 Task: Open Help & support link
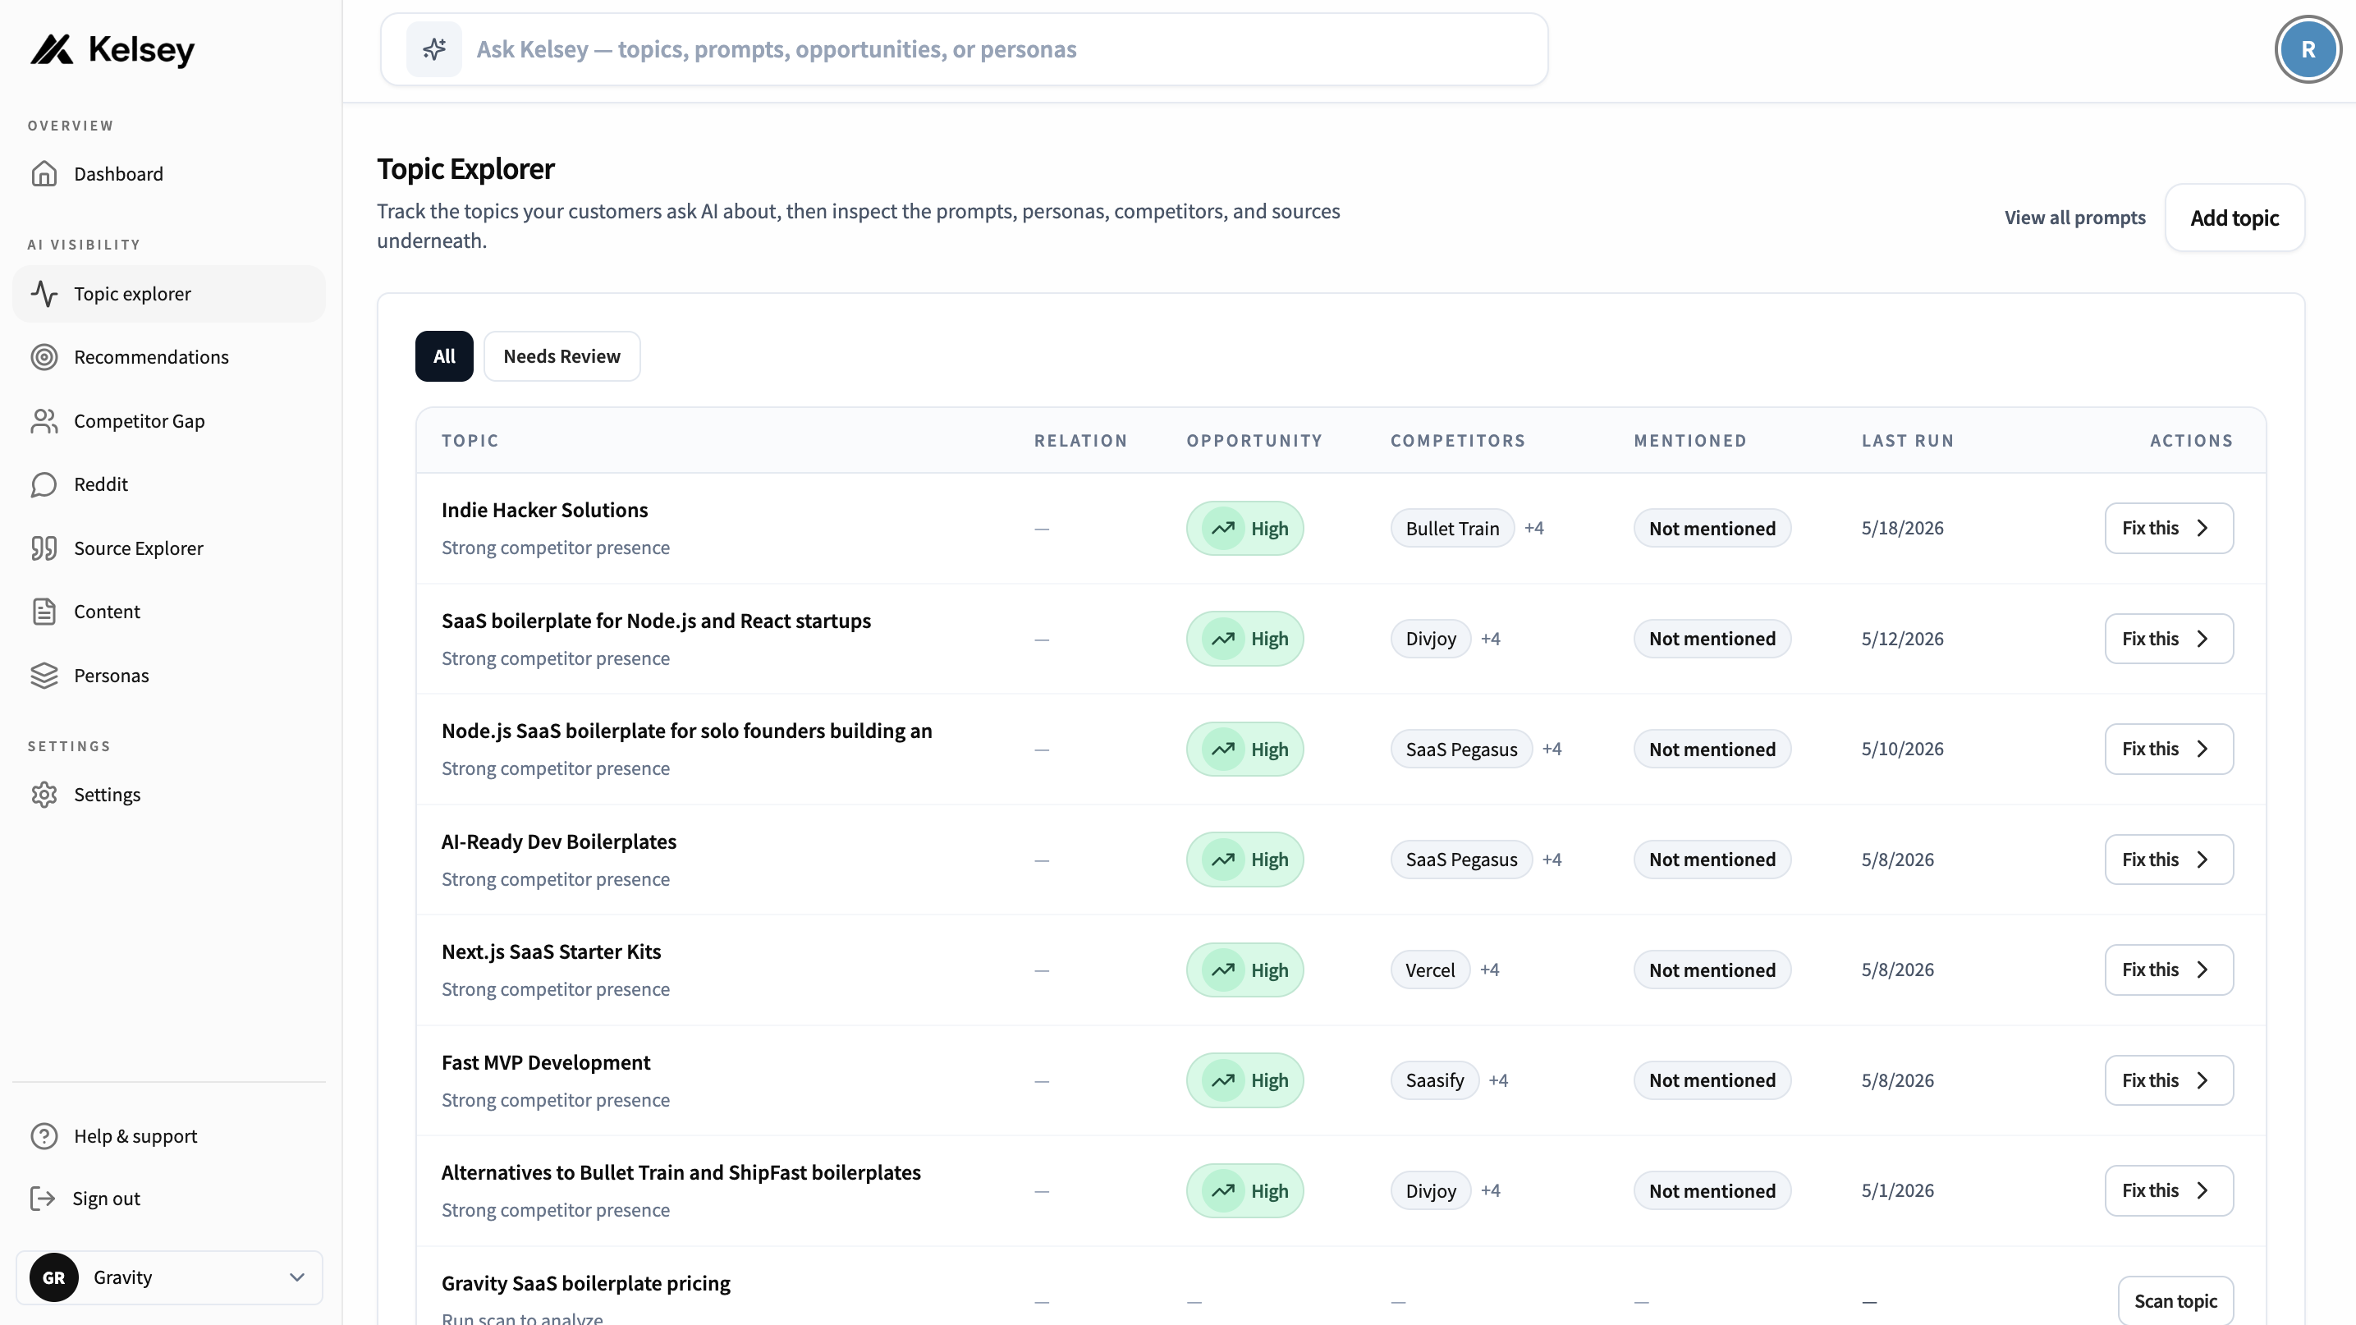pyautogui.click(x=168, y=1135)
